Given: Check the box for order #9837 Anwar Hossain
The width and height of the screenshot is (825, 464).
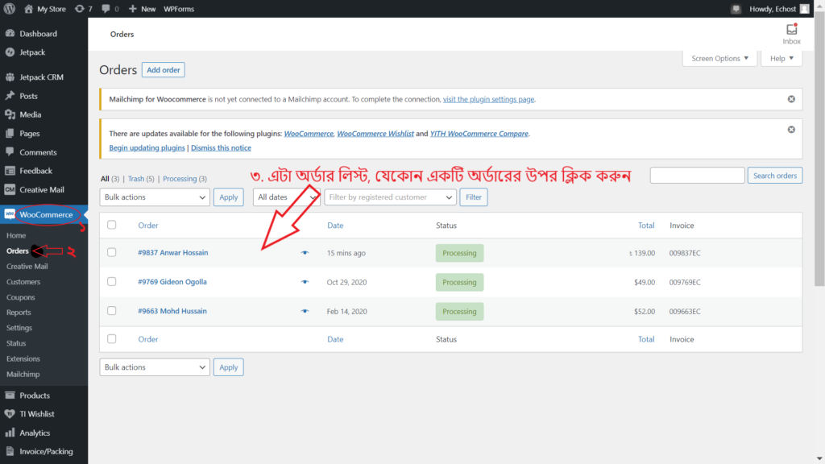Looking at the screenshot, I should 111,252.
